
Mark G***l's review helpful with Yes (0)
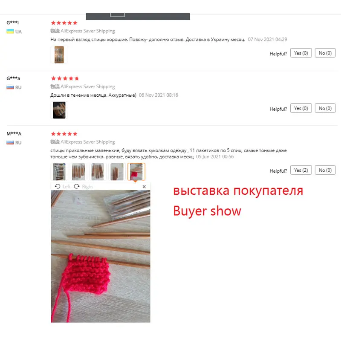301,53
